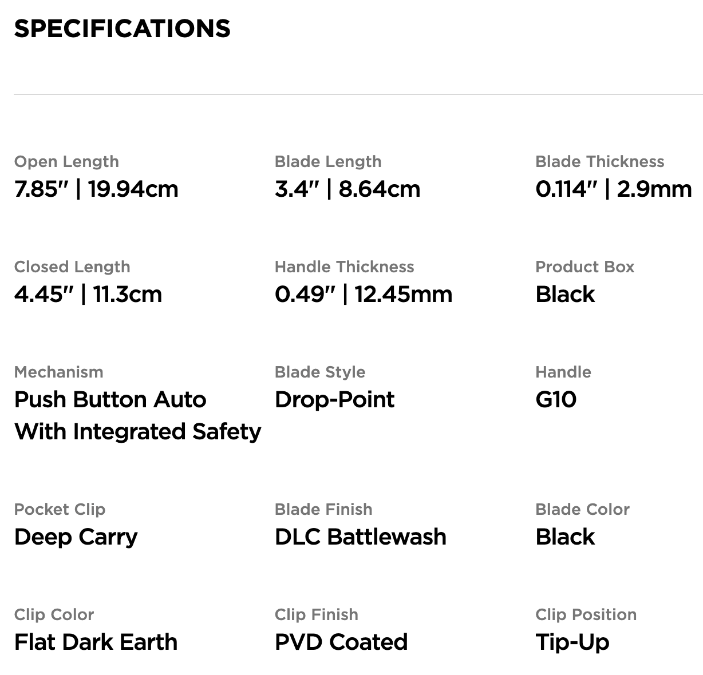Click the Handle Thickness value 0.49″ | 12.45mm
Screen dimensions: 703x675
364,295
